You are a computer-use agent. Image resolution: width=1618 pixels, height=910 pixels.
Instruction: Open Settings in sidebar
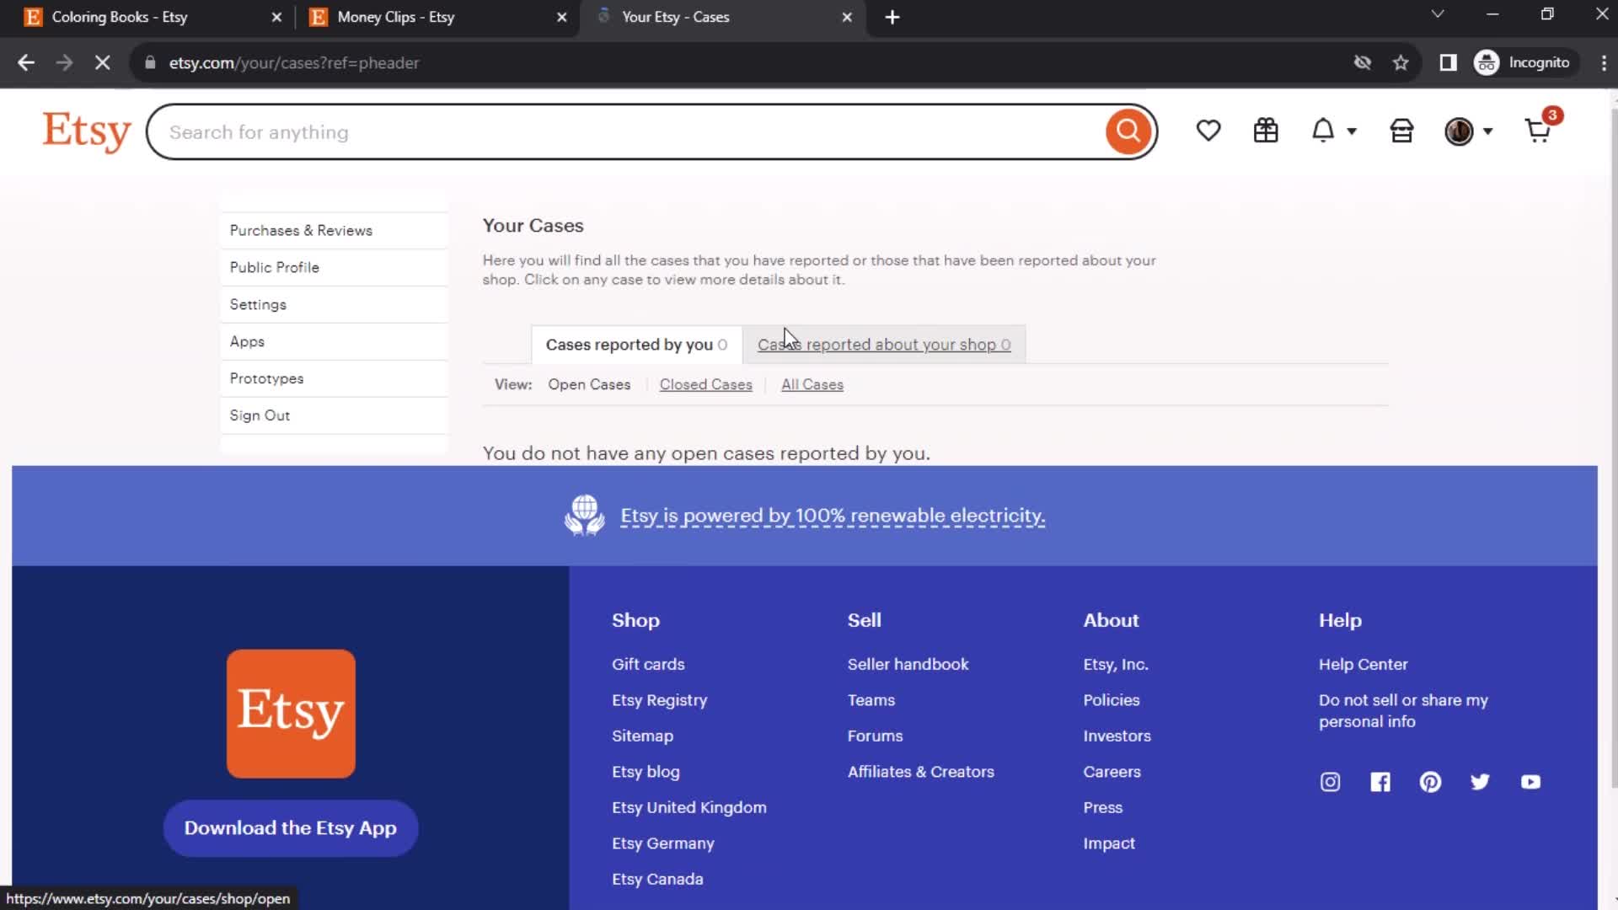(x=334, y=304)
